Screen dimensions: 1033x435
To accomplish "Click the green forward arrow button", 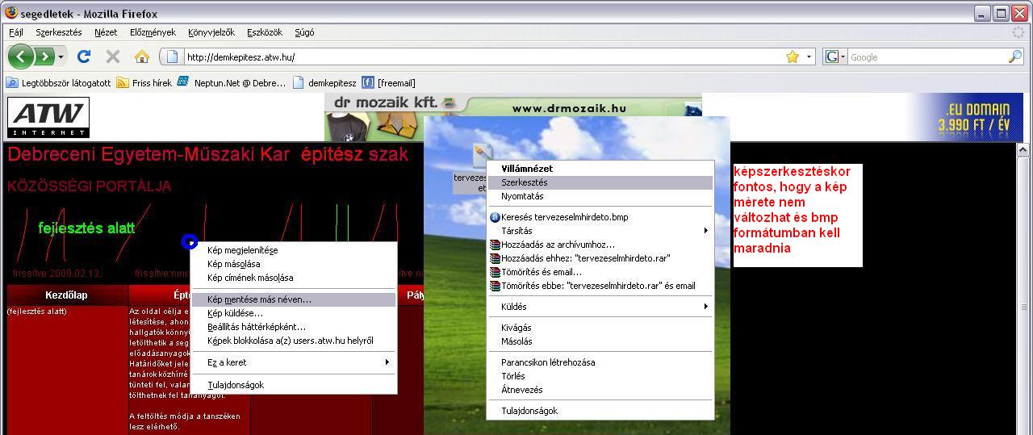I will [44, 56].
